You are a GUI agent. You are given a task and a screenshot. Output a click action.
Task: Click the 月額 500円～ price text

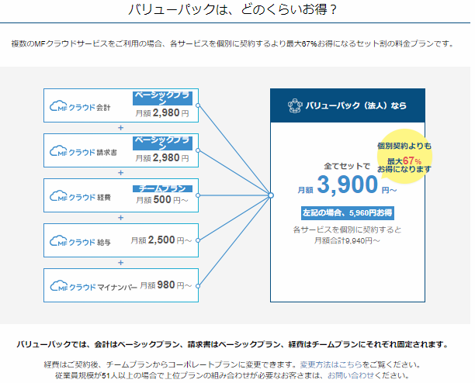tap(162, 200)
